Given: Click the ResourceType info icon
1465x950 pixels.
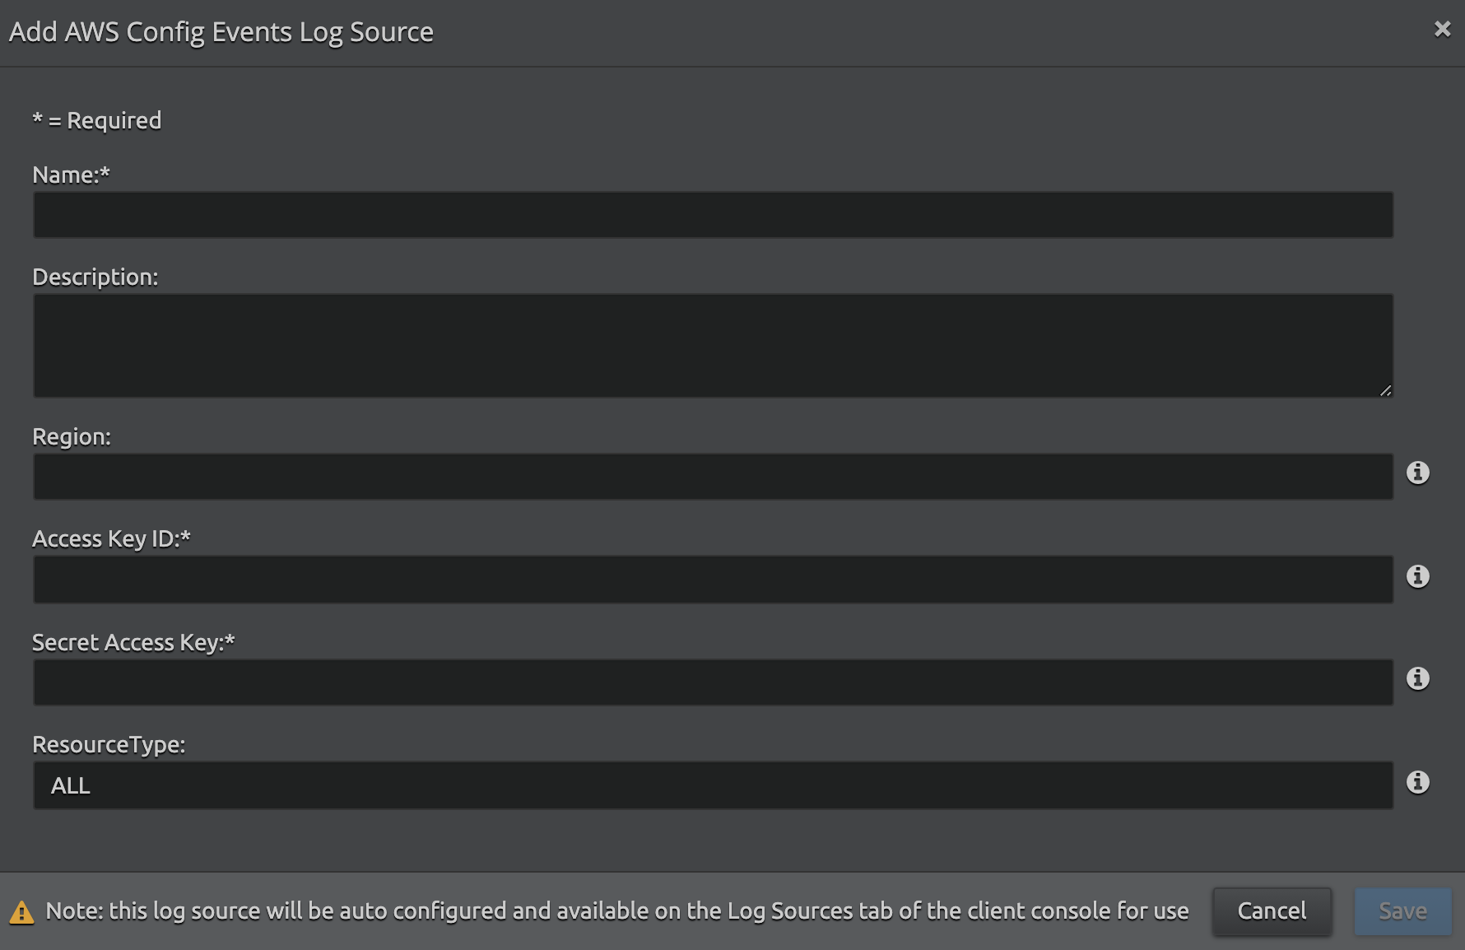Looking at the screenshot, I should click(1417, 782).
